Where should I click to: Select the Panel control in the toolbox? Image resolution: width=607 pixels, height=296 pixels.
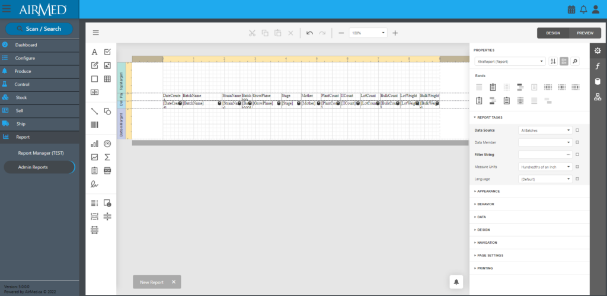click(x=94, y=79)
